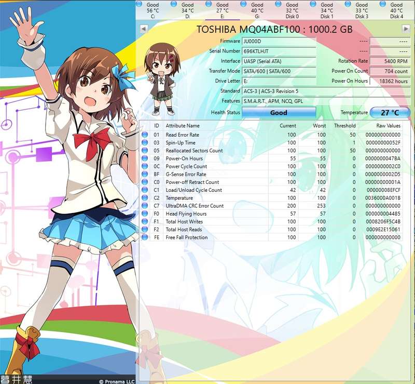
Task: Click the Free Fall Protection attribute name
Action: [x=187, y=237]
